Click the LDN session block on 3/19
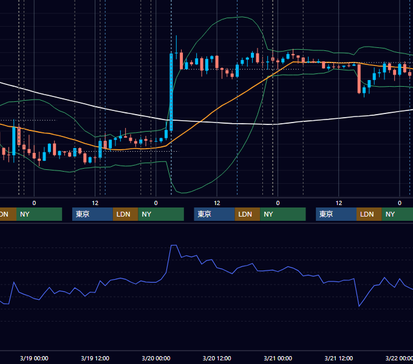 click(125, 214)
